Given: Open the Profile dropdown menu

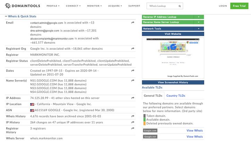Looking at the screenshot, I should tap(53, 6).
